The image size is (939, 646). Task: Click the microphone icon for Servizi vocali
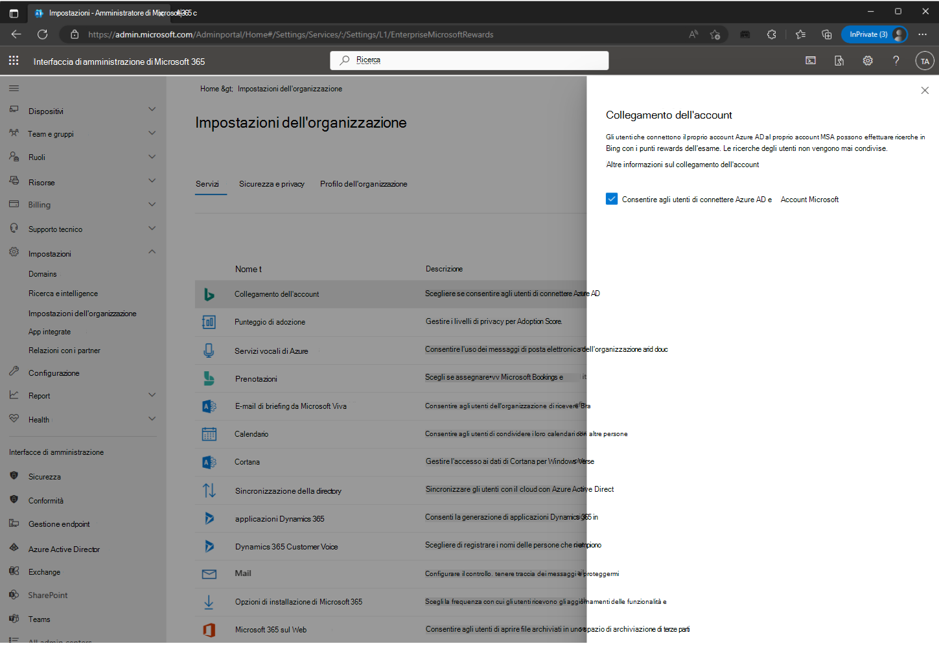[209, 351]
